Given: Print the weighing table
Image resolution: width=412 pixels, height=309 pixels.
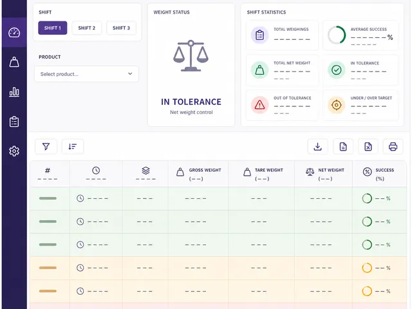Looking at the screenshot, I should coord(393,147).
